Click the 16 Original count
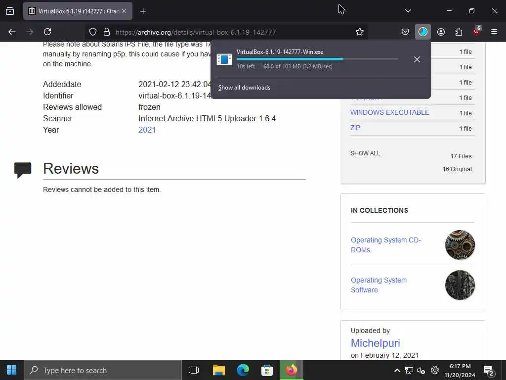Viewport: 506px width, 380px height. tap(457, 169)
